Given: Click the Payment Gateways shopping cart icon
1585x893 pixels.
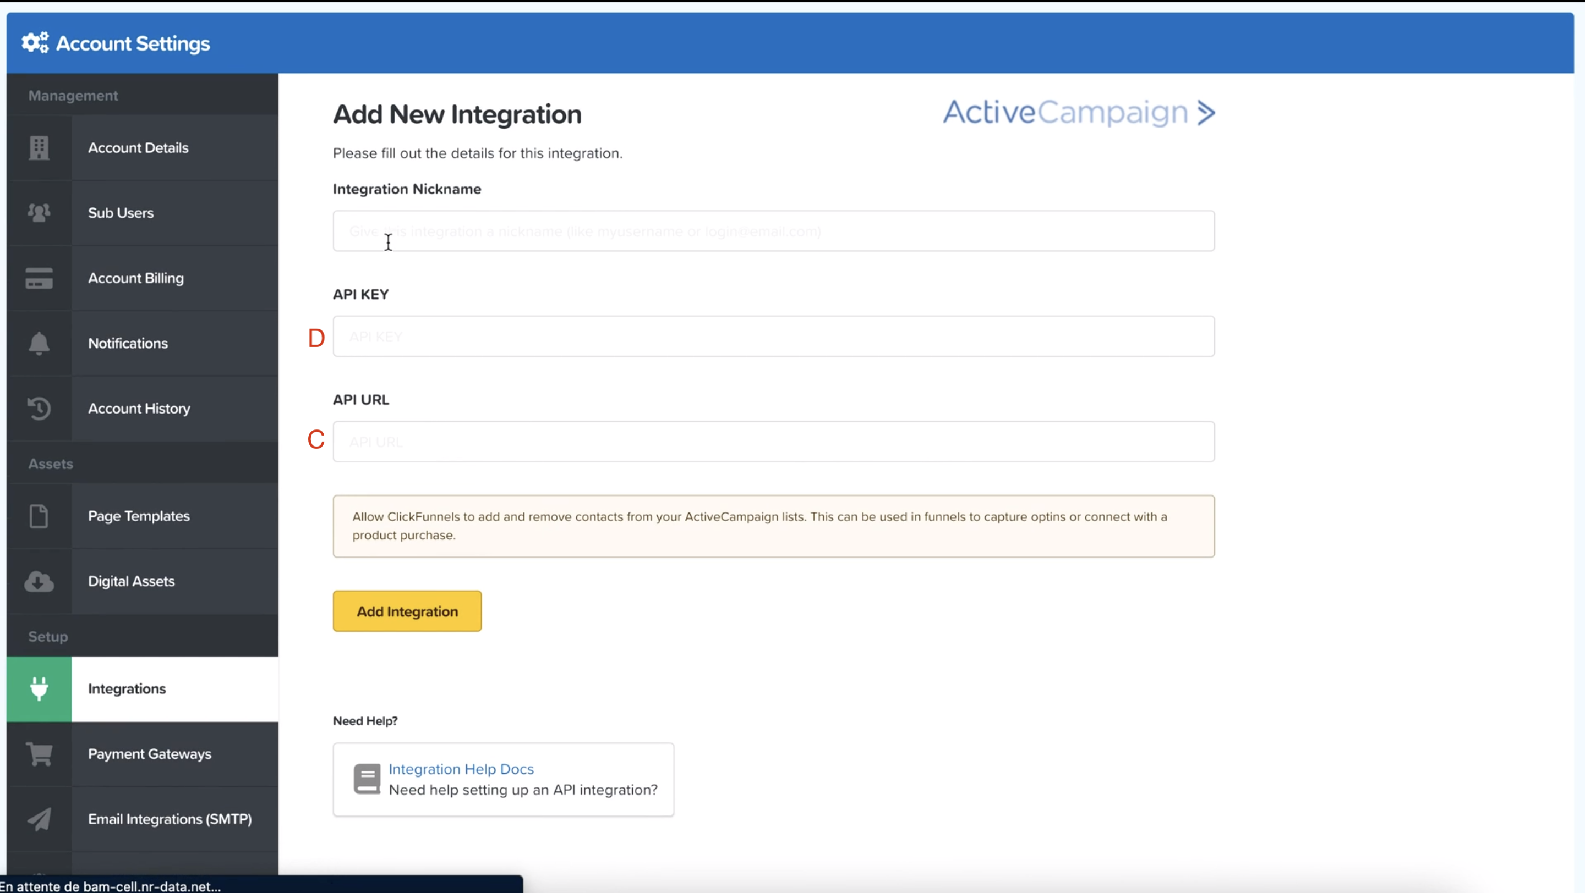Looking at the screenshot, I should tap(39, 753).
